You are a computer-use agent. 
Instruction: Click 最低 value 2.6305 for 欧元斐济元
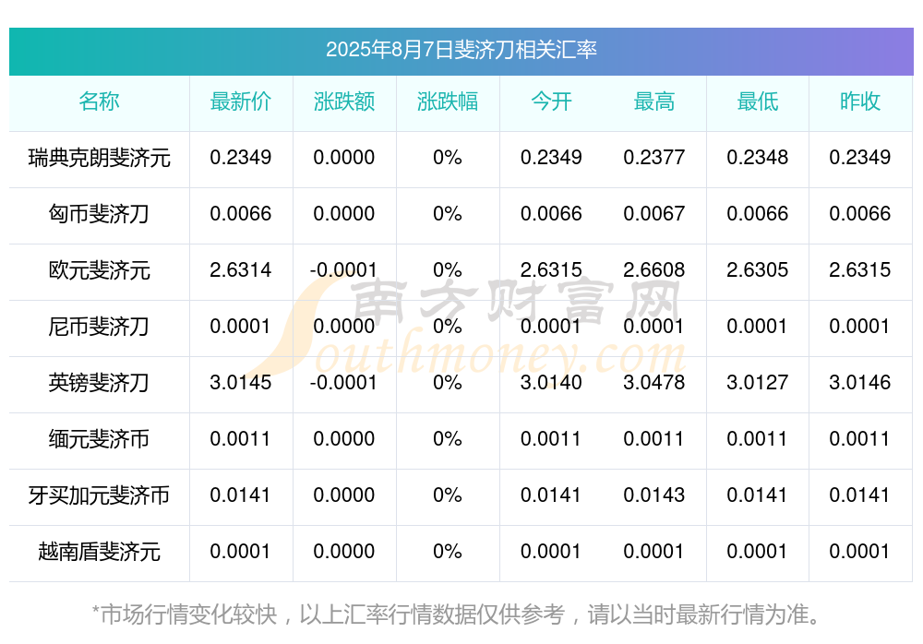[758, 269]
